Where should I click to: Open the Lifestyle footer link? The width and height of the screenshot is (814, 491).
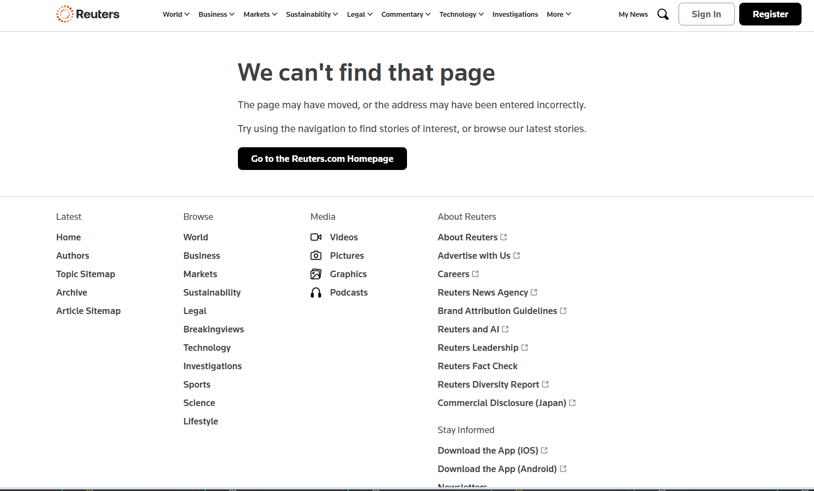point(201,421)
